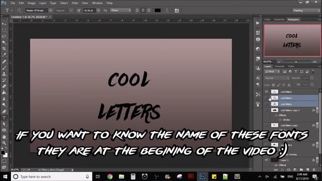Click the new group folder icon

click(301, 170)
